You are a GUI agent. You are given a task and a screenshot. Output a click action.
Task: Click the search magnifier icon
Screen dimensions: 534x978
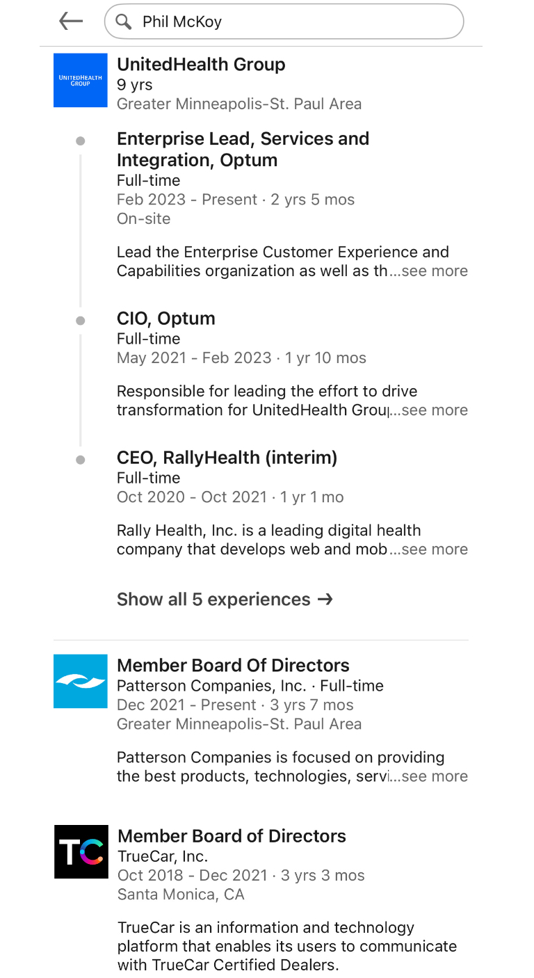[x=124, y=22]
